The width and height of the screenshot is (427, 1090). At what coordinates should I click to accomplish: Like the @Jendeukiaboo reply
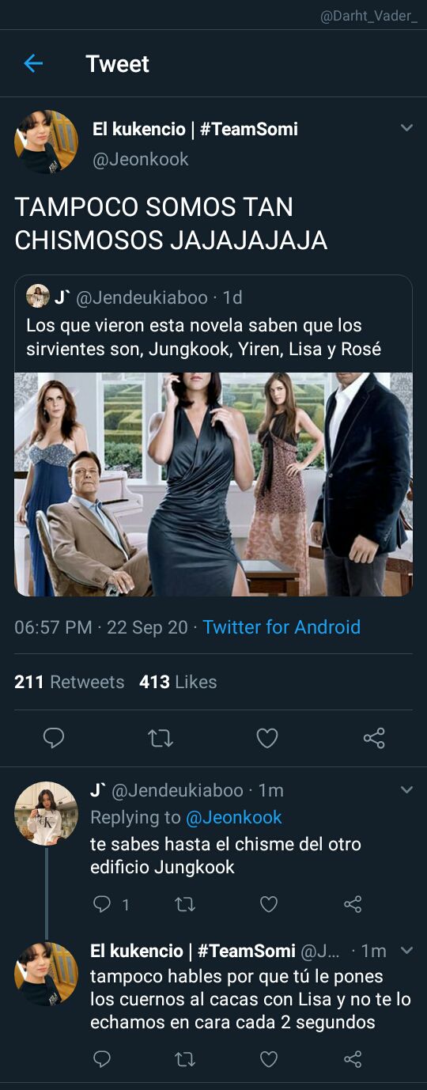(269, 904)
